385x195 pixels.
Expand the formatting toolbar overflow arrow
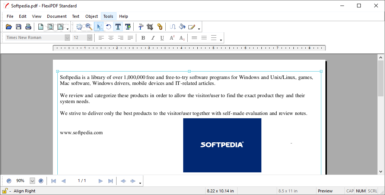tap(221, 40)
